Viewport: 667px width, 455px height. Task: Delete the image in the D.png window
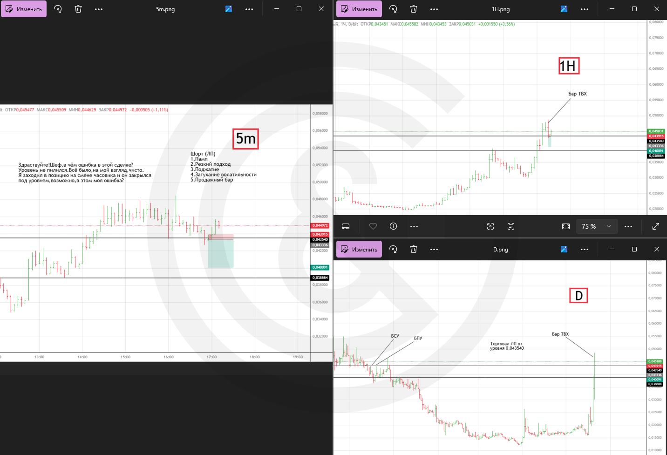(x=414, y=249)
